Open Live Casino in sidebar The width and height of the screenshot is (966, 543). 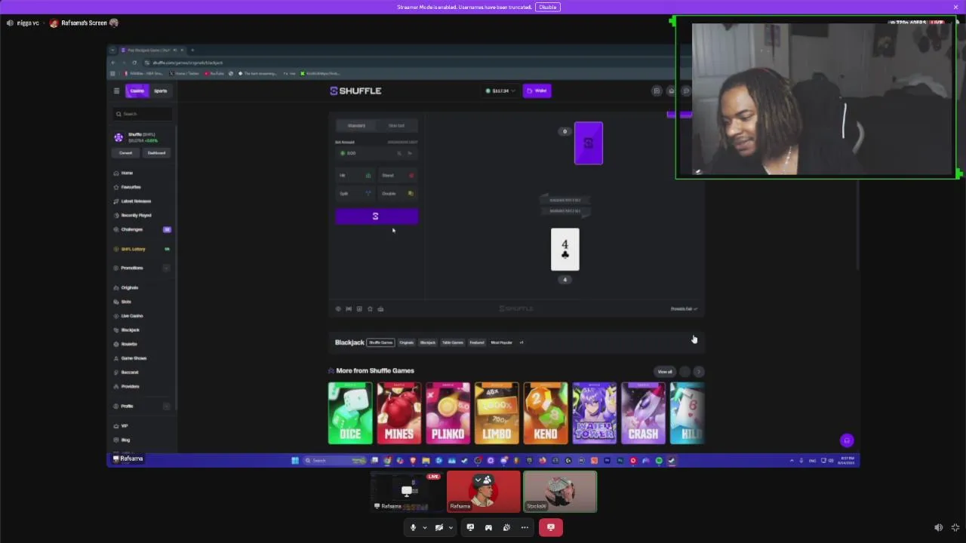[x=132, y=316]
